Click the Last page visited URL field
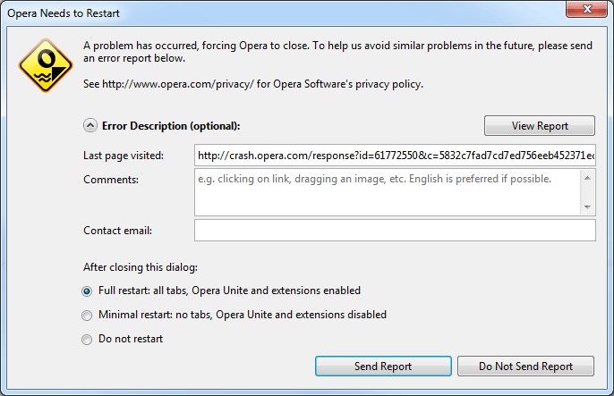The image size is (614, 396). (394, 156)
